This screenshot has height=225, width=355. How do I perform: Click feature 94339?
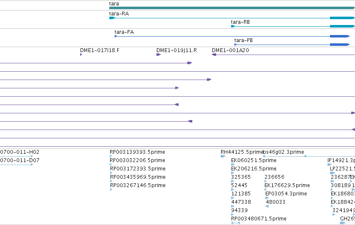(x=232, y=215)
